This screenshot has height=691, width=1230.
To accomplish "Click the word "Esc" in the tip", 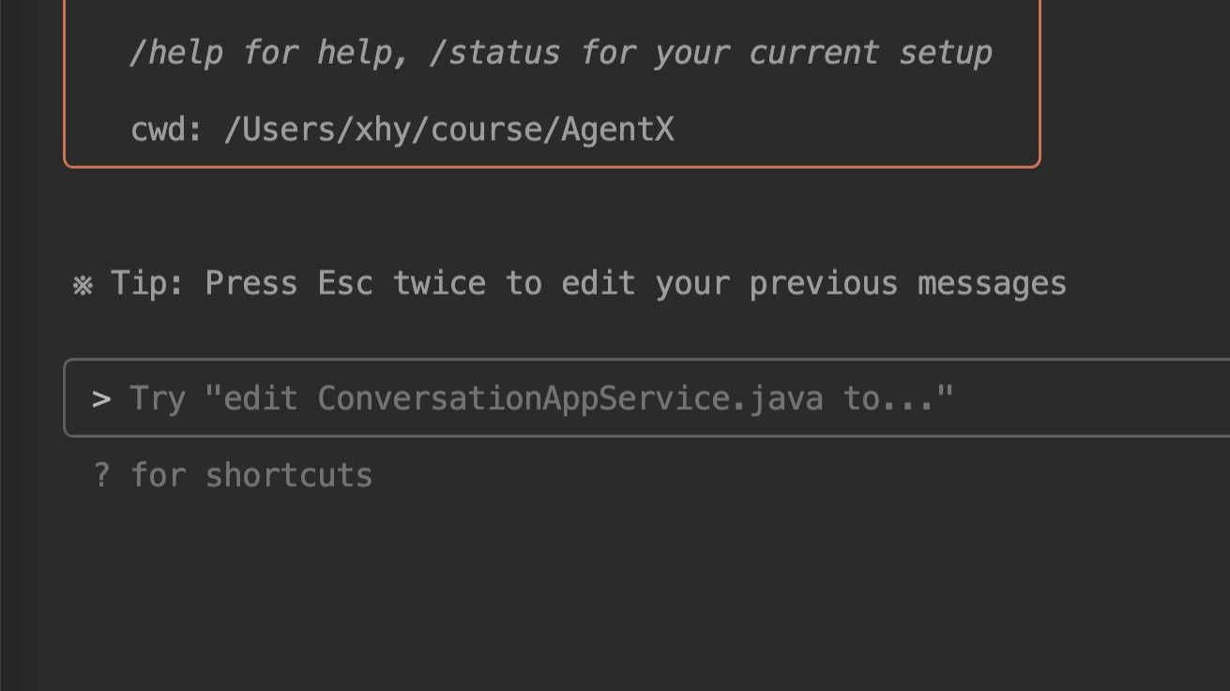I will (345, 283).
